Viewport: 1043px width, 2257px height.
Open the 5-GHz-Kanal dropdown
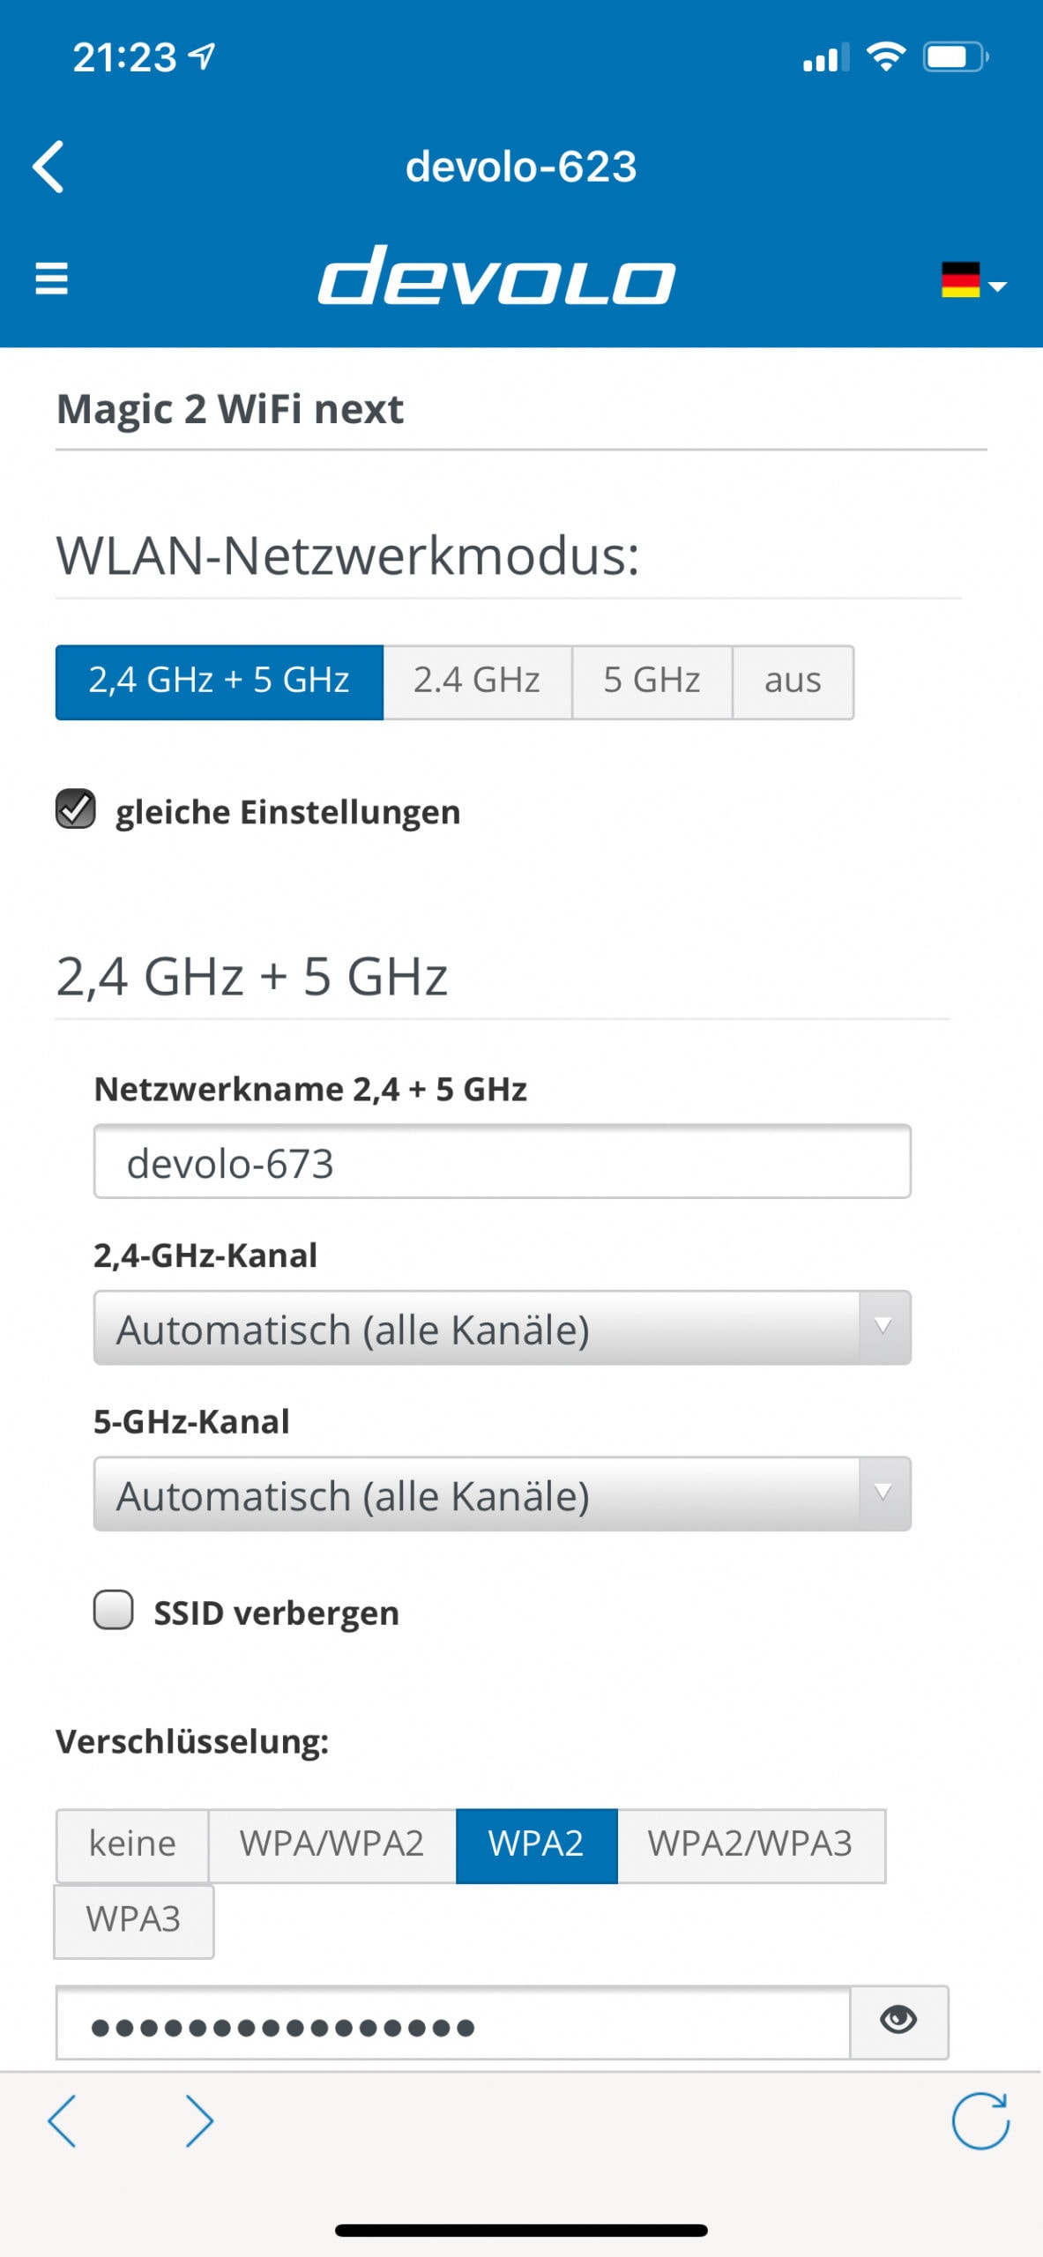click(502, 1494)
